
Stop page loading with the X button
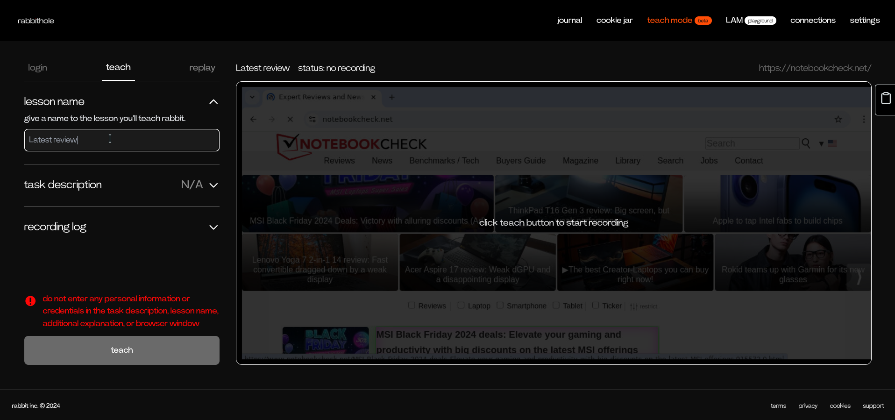click(290, 119)
